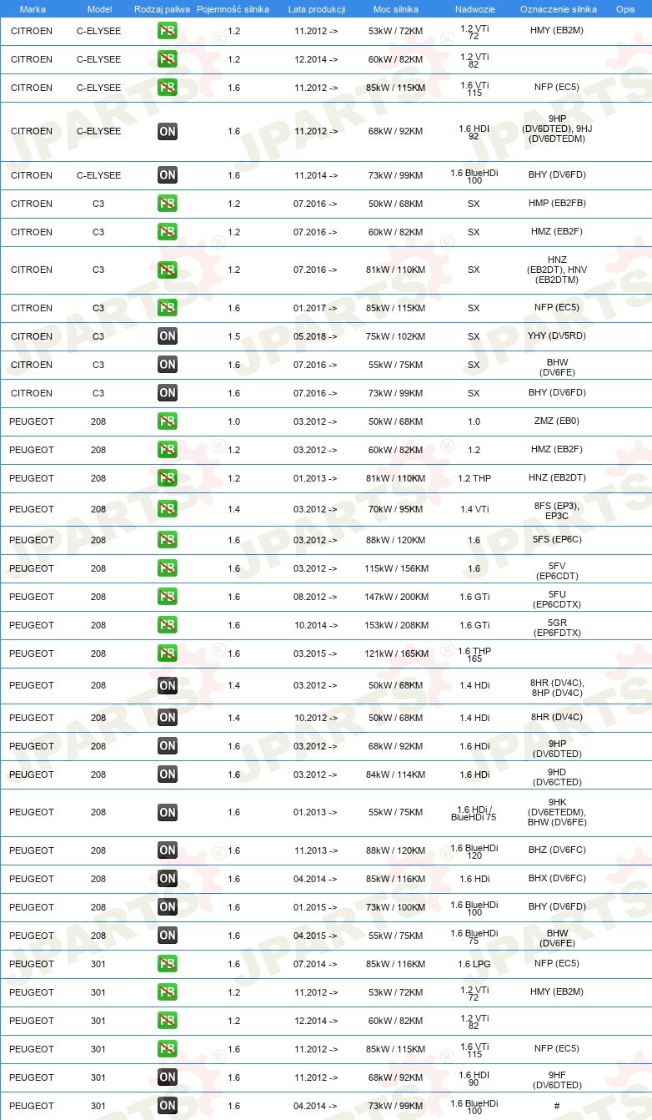Image resolution: width=652 pixels, height=1120 pixels.
Task: Click the production date 04.2015 ->
Action: coord(316,936)
